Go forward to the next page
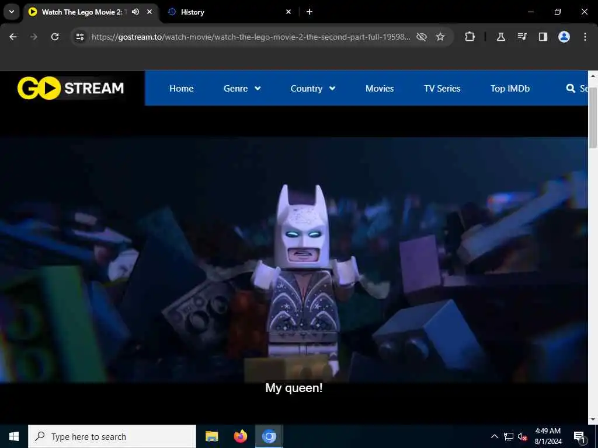 click(x=34, y=37)
